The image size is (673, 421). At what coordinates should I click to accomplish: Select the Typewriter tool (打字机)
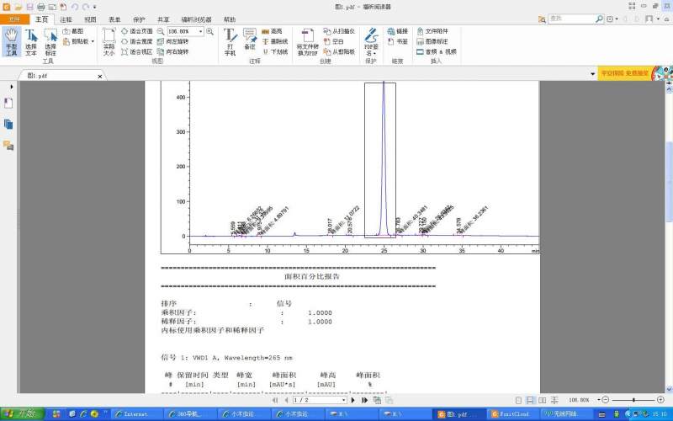230,41
